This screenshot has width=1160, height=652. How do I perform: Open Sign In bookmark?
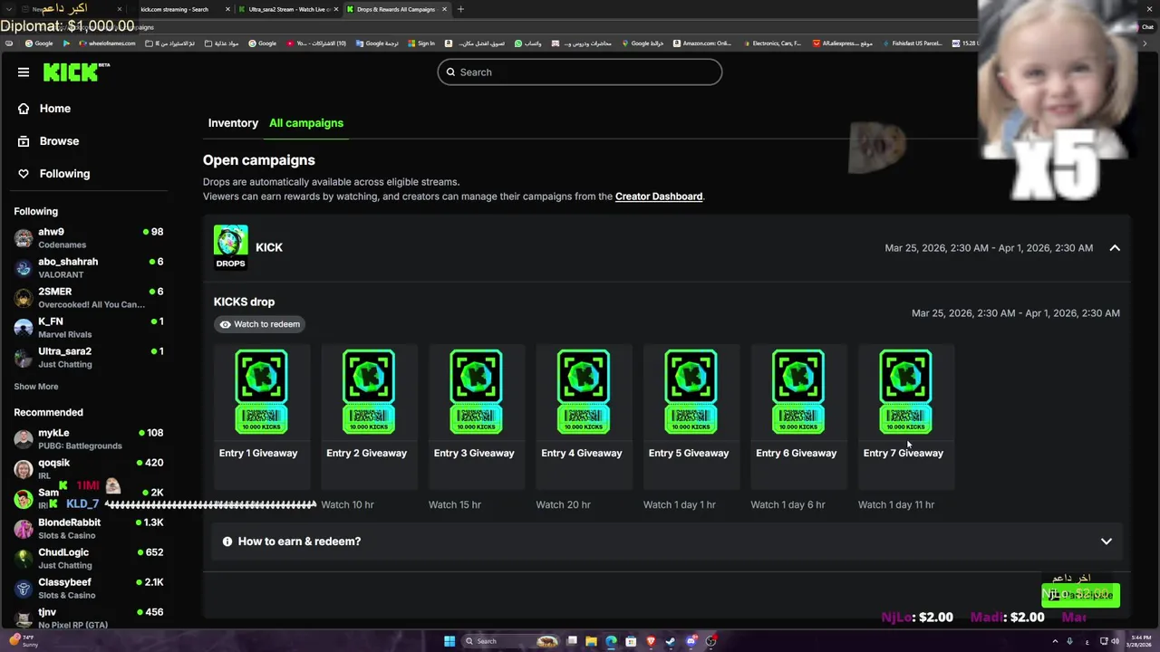coord(421,43)
